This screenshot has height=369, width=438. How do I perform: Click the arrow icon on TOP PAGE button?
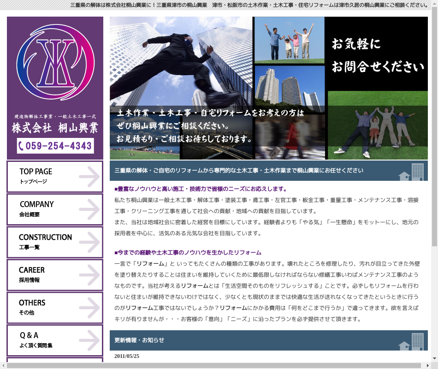tap(89, 177)
